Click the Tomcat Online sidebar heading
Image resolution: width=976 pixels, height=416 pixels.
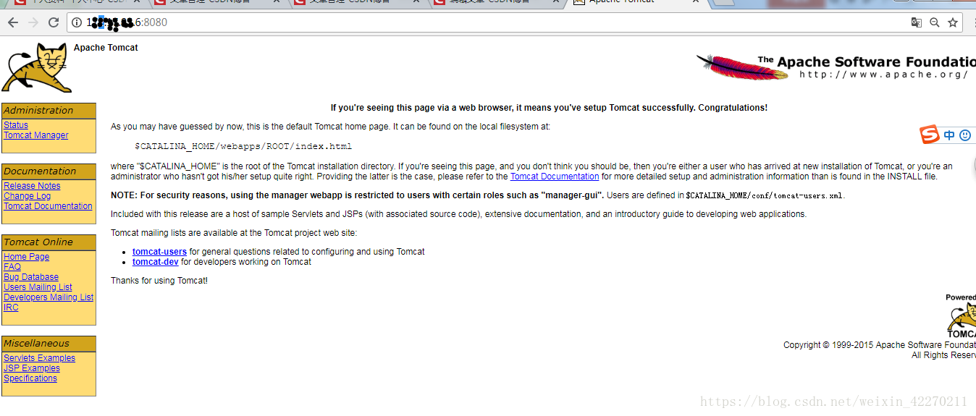pyautogui.click(x=49, y=242)
